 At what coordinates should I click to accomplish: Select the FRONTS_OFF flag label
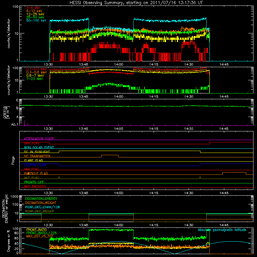click(x=34, y=182)
